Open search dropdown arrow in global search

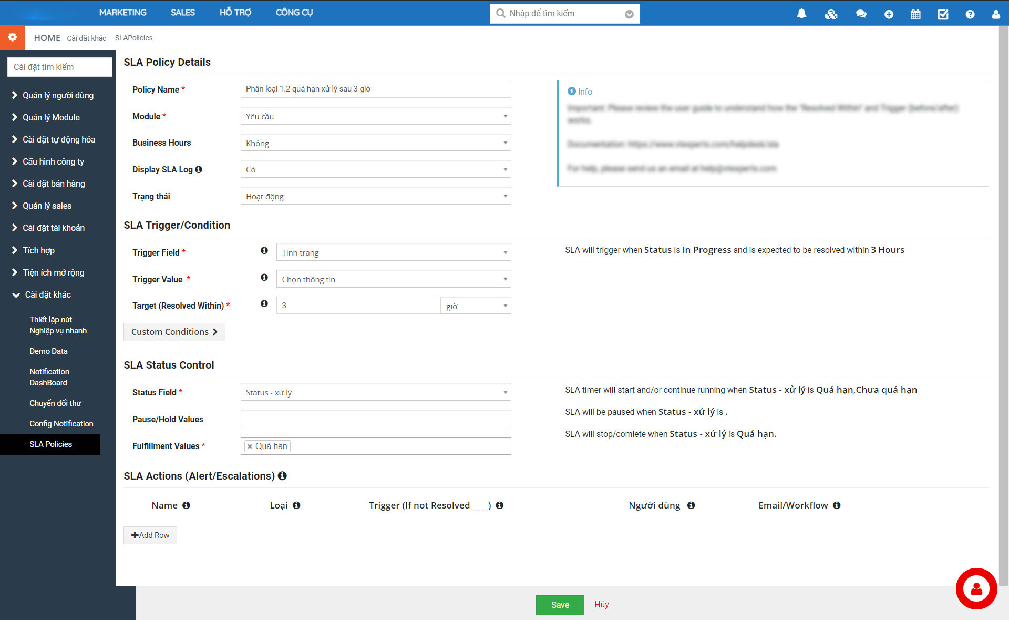629,14
